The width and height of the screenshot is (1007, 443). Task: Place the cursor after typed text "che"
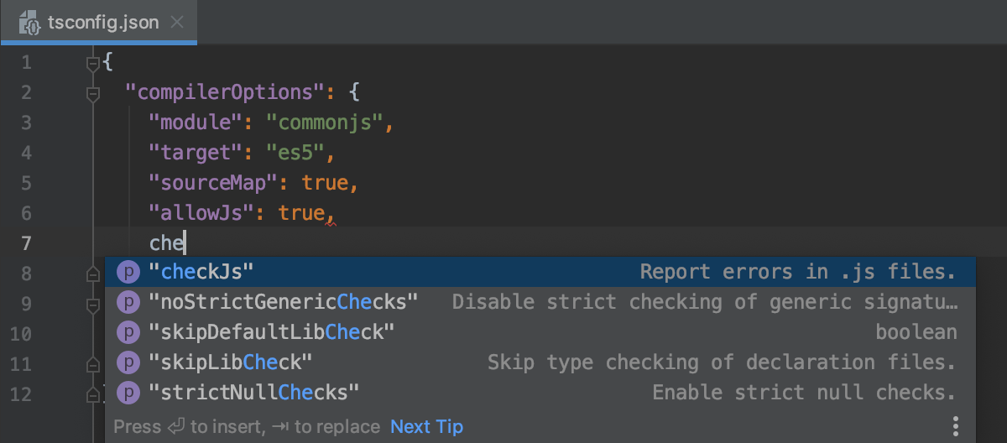[185, 243]
